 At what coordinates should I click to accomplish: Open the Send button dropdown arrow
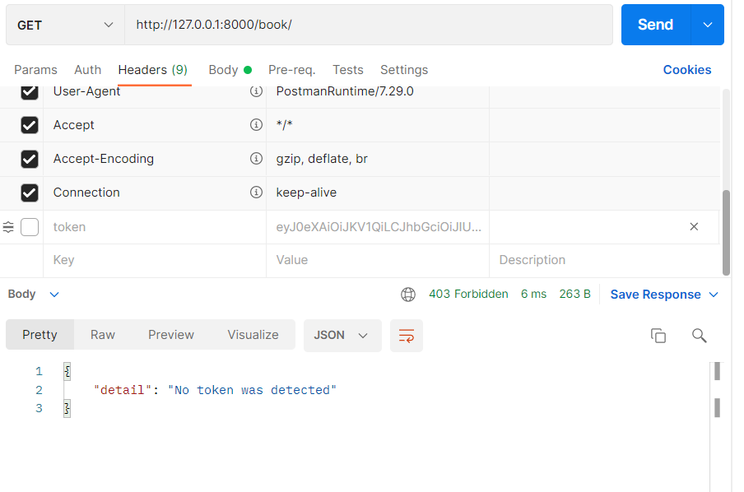[708, 25]
